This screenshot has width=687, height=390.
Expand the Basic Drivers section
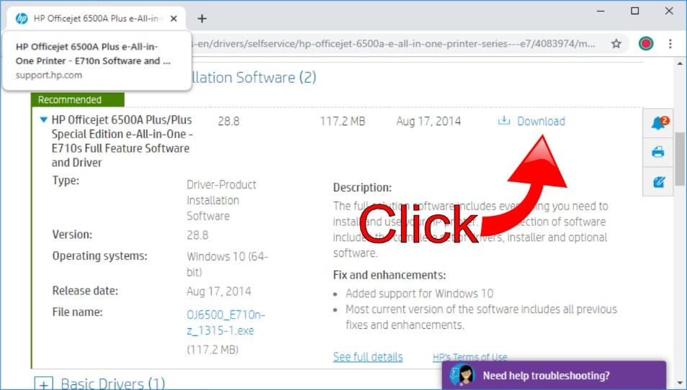(44, 384)
